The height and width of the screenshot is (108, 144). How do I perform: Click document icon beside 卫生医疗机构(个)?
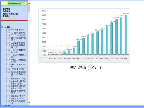[9, 95]
